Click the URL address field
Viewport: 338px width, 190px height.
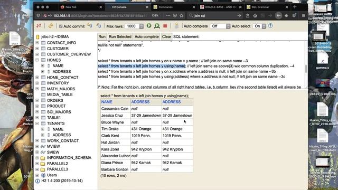[100, 15]
